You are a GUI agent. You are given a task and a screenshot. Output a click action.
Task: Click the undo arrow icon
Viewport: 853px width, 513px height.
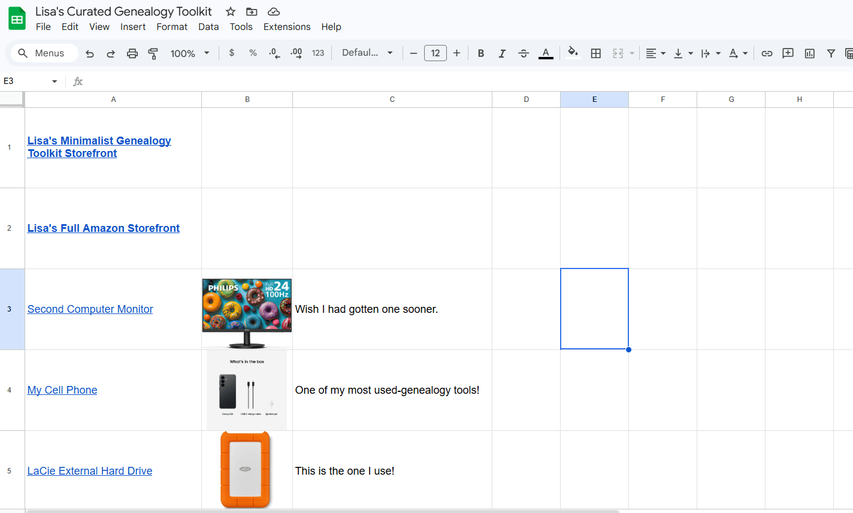pos(90,53)
